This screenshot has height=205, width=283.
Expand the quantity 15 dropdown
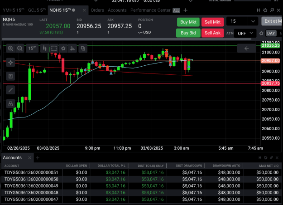pyautogui.click(x=253, y=21)
